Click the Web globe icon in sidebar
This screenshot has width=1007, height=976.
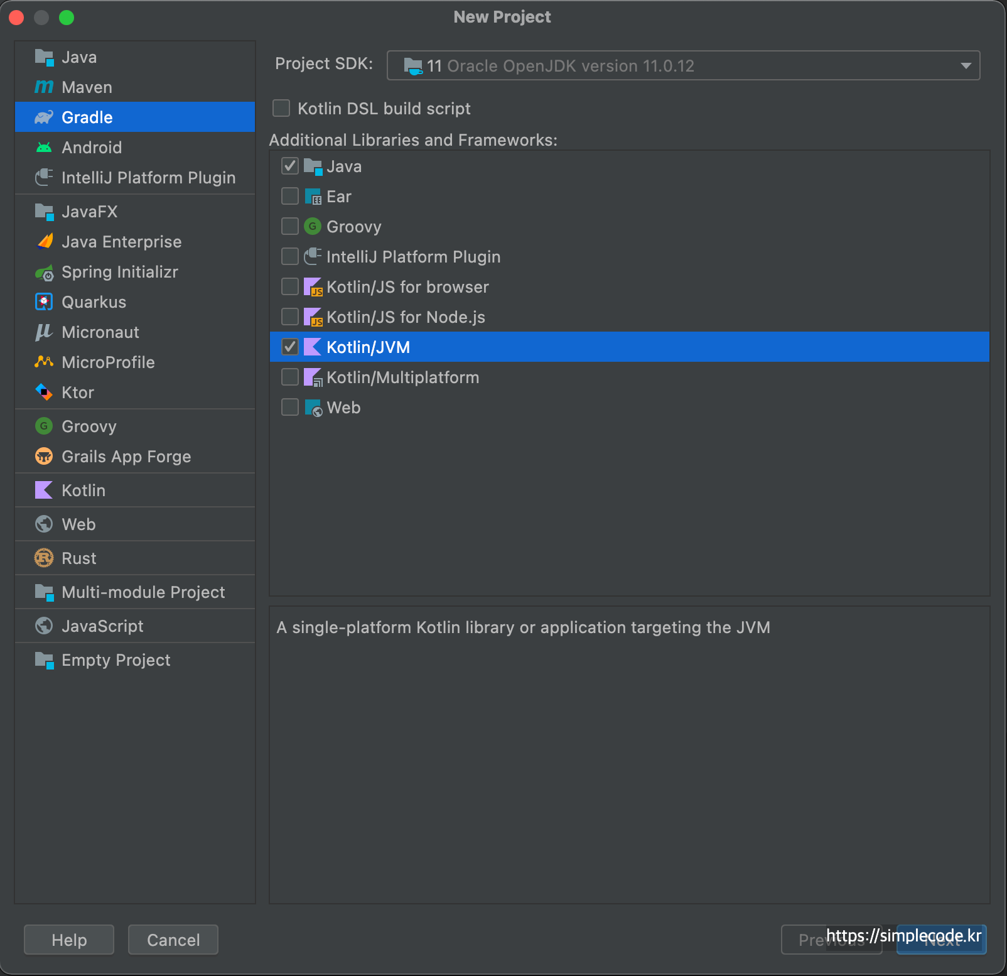click(x=44, y=524)
